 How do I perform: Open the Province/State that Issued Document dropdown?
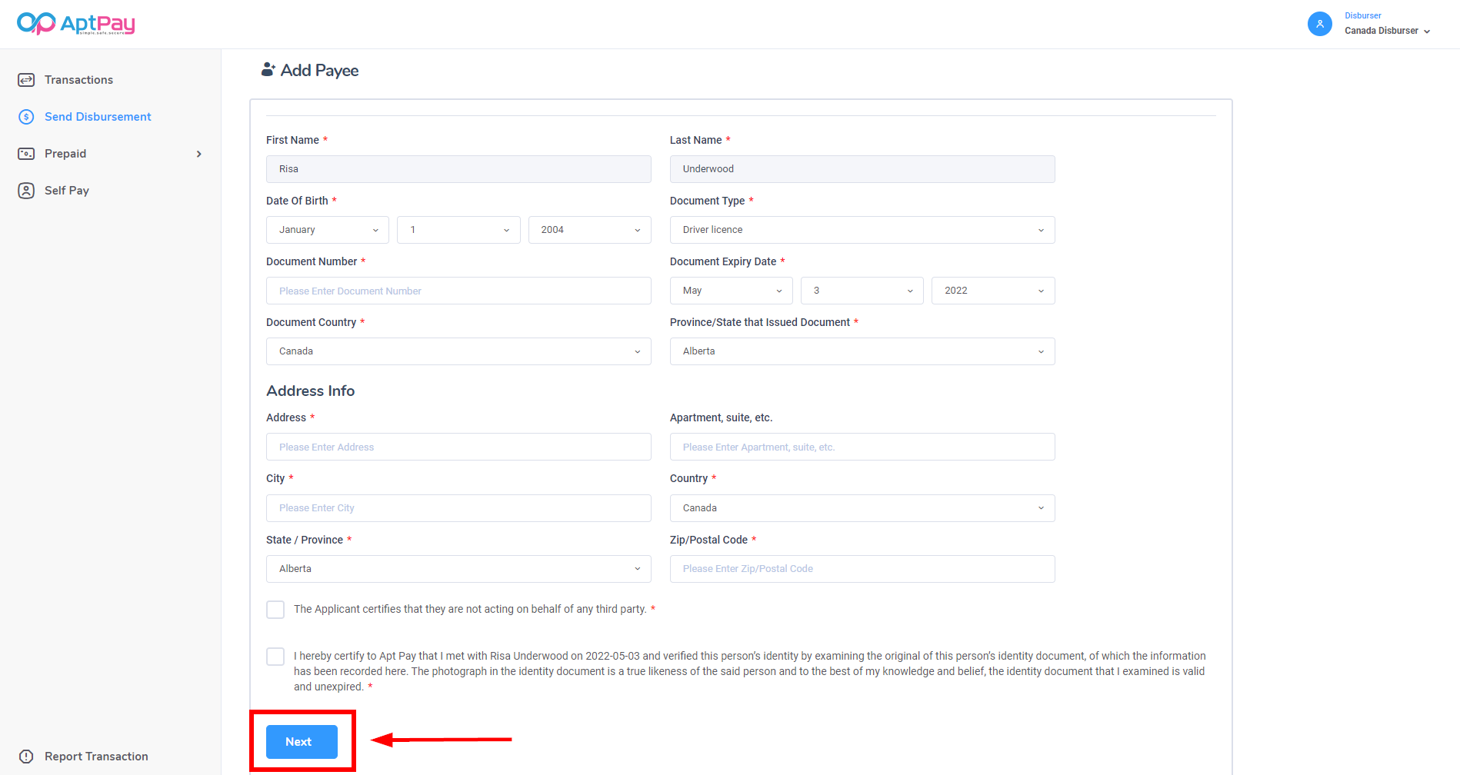862,351
